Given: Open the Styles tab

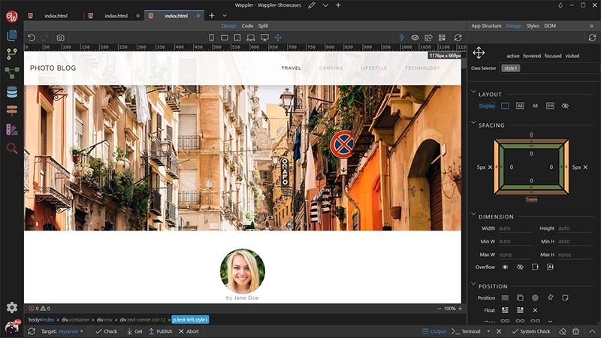Looking at the screenshot, I should click(x=533, y=26).
